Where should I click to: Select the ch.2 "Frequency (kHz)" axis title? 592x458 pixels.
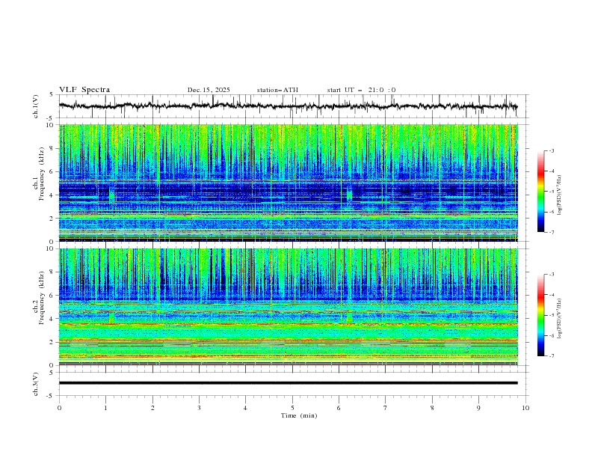click(x=41, y=297)
